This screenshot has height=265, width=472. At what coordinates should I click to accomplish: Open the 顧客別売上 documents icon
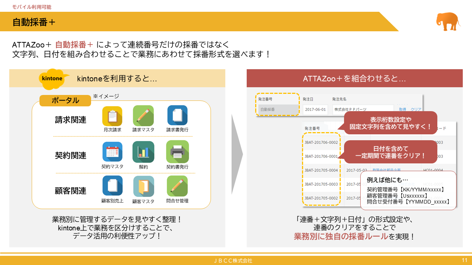[x=112, y=186]
